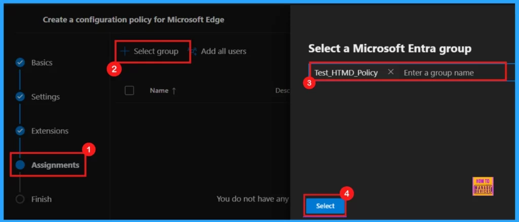Screen dimensions: 519x222
Task: Click the Create a configuration policy title
Action: pos(133,20)
